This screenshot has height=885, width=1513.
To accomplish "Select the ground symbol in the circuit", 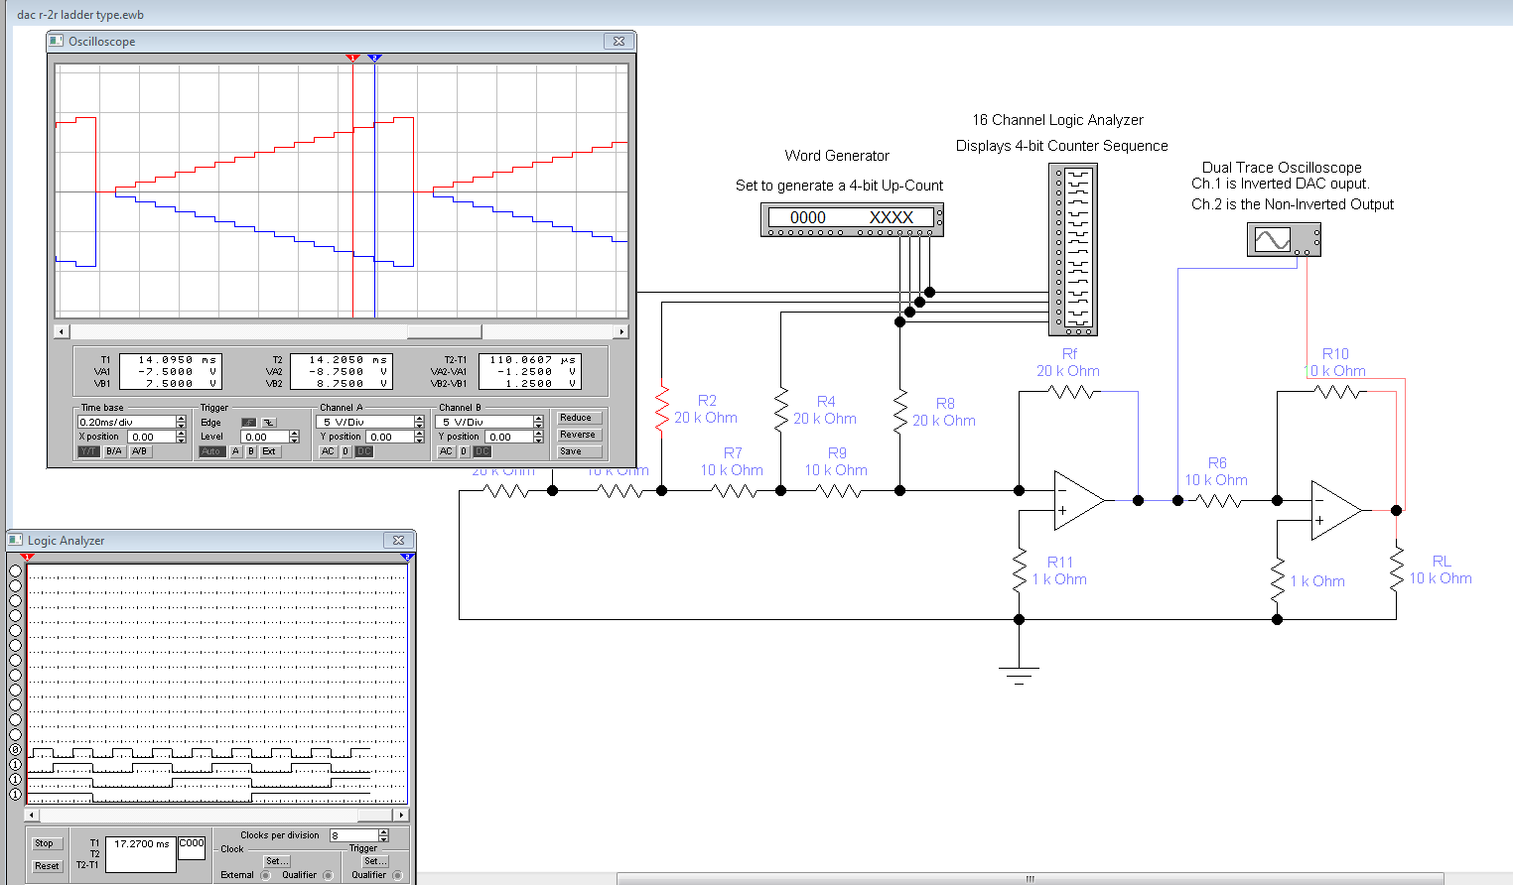I will 1019,675.
